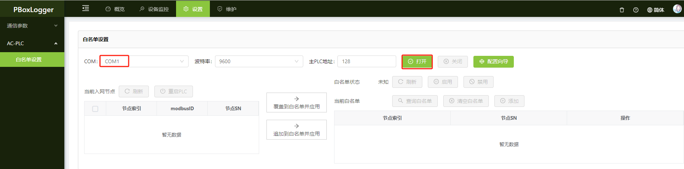Select 白名单设置 in the sidebar
Viewport: 684px width, 169px height.
[x=32, y=60]
